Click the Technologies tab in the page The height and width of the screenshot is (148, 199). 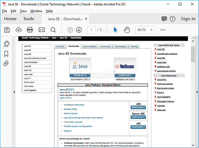[120, 46]
